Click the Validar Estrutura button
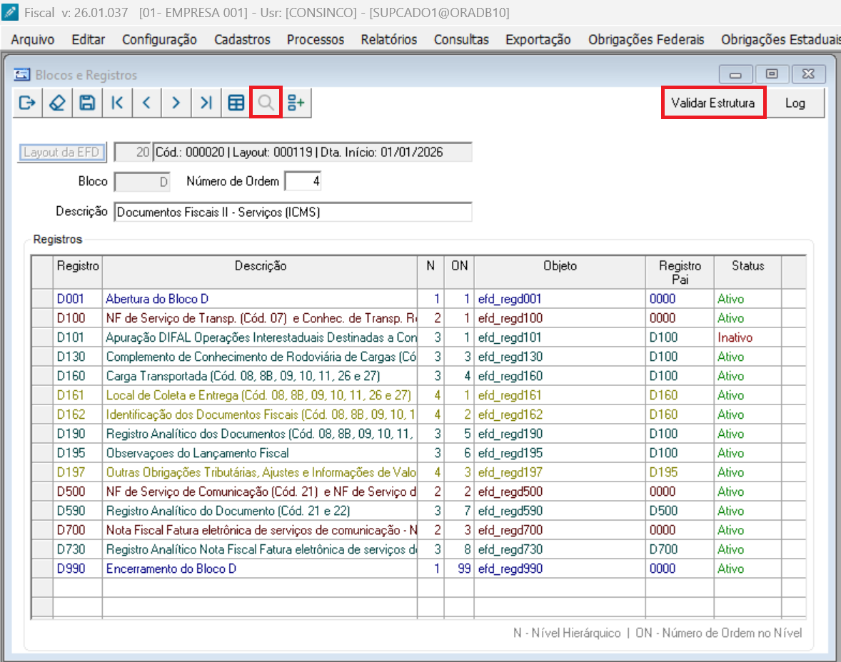 pos(713,103)
